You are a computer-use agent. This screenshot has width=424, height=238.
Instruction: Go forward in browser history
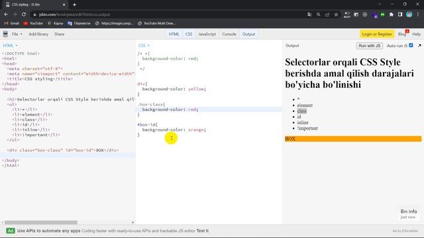tap(15, 15)
